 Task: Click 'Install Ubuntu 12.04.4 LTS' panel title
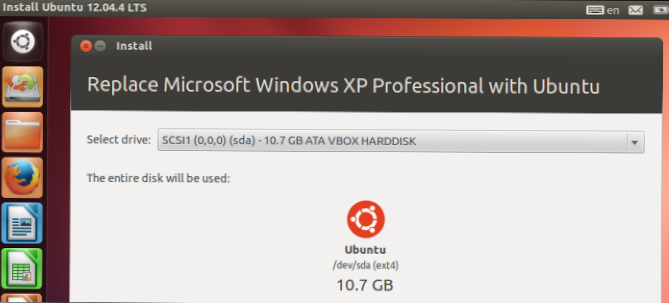73,7
